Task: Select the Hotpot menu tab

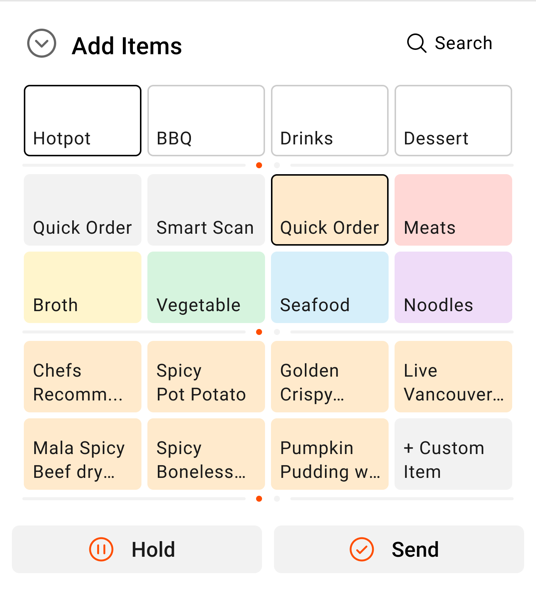Action: (x=83, y=121)
